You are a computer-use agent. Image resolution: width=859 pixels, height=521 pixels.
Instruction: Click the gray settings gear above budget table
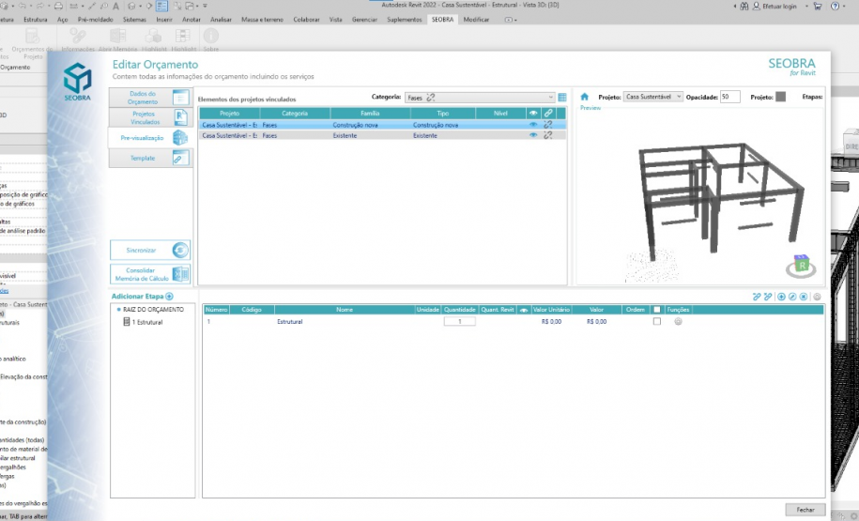point(818,297)
